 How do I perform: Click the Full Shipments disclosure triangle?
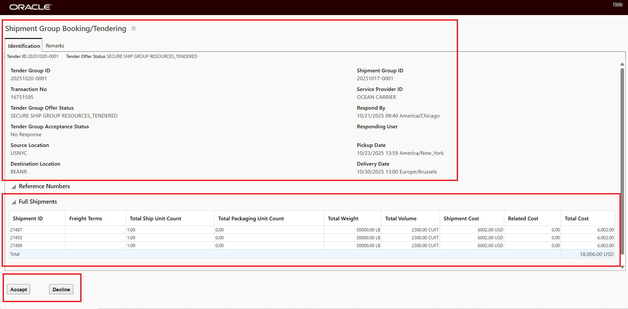[13, 202]
